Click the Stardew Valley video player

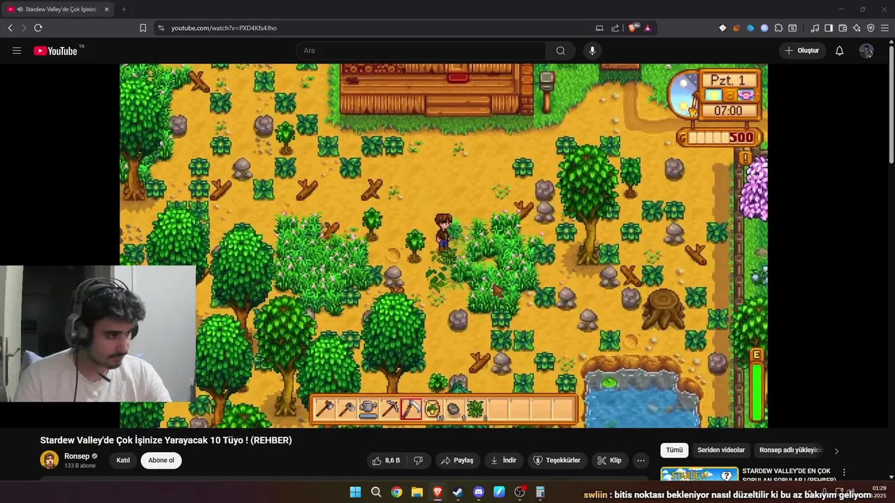pos(443,246)
